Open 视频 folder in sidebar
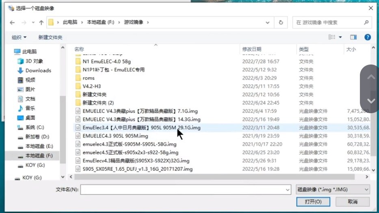This screenshot has height=213, width=379. click(26, 80)
